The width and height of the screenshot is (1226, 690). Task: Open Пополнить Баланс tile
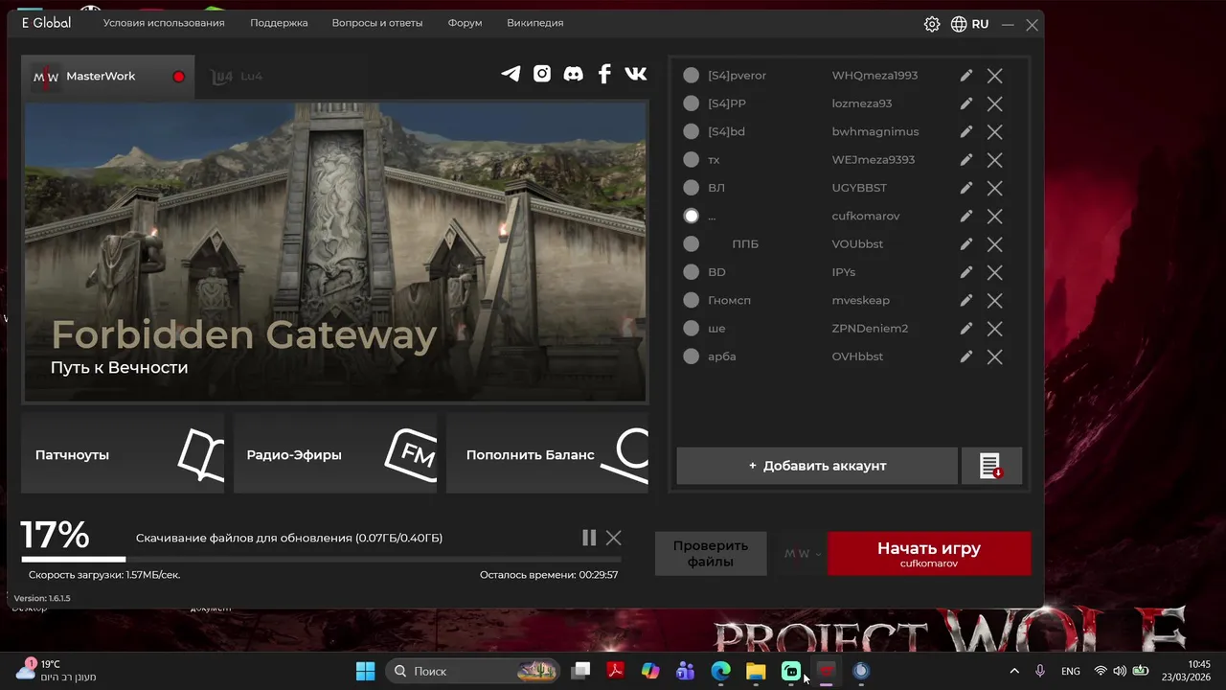click(x=548, y=454)
